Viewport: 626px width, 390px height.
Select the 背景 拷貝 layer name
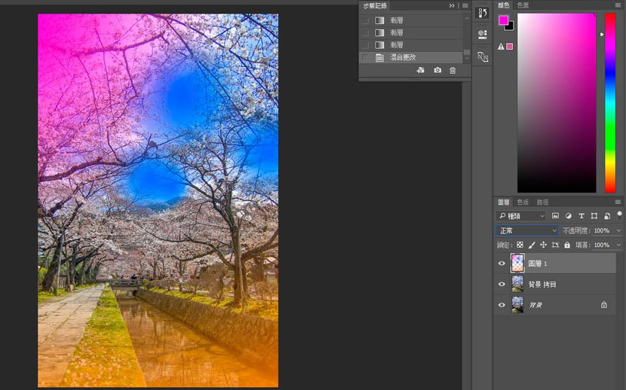pos(542,285)
